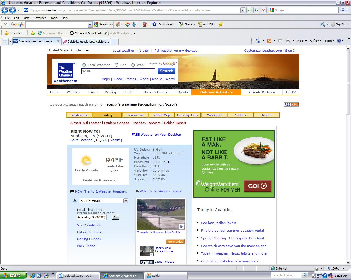Image resolution: width=351 pixels, height=280 pixels.
Task: Select the Tomorrow forecast tab
Action: click(x=135, y=115)
